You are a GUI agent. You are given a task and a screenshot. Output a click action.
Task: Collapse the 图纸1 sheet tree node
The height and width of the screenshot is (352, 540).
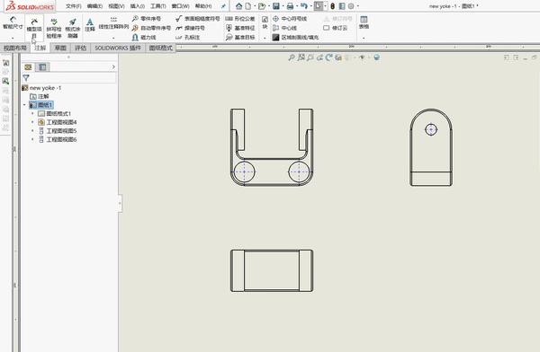click(x=24, y=105)
